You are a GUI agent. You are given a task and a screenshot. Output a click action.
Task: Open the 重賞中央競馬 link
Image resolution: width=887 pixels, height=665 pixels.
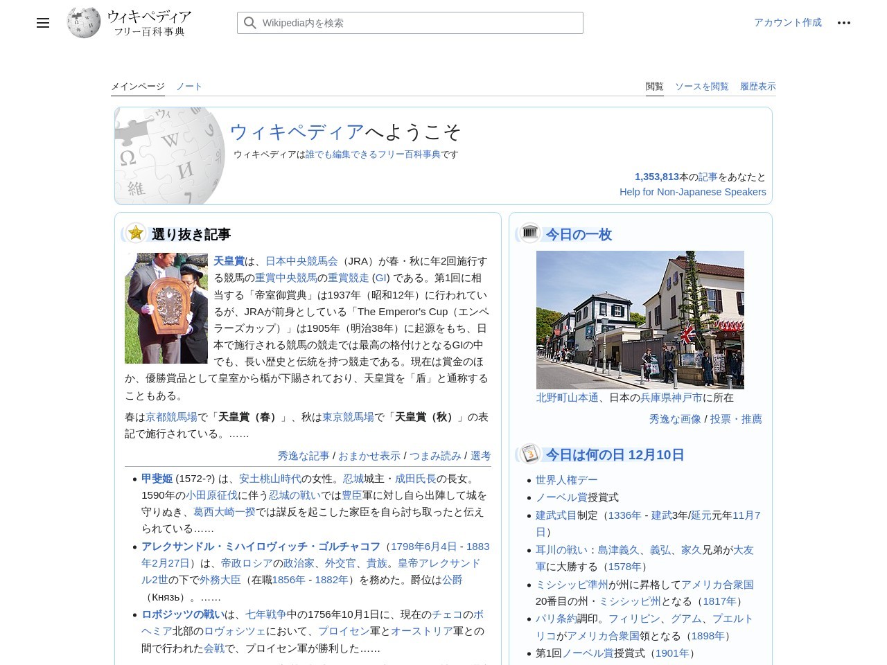(286, 278)
